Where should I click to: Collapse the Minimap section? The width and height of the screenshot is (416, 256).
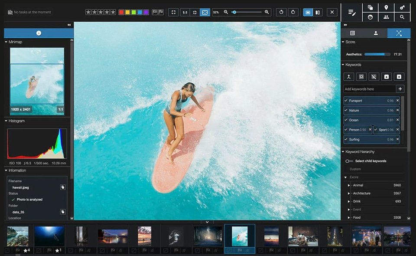pos(6,42)
